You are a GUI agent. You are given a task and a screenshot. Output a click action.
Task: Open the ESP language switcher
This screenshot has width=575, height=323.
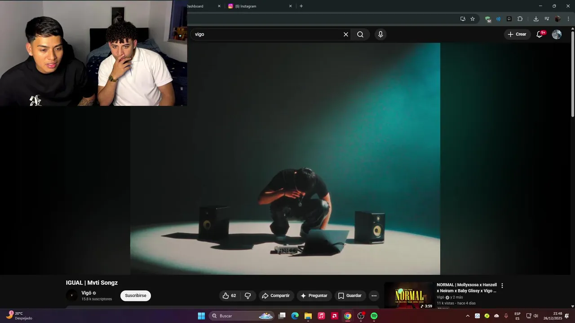pos(517,316)
